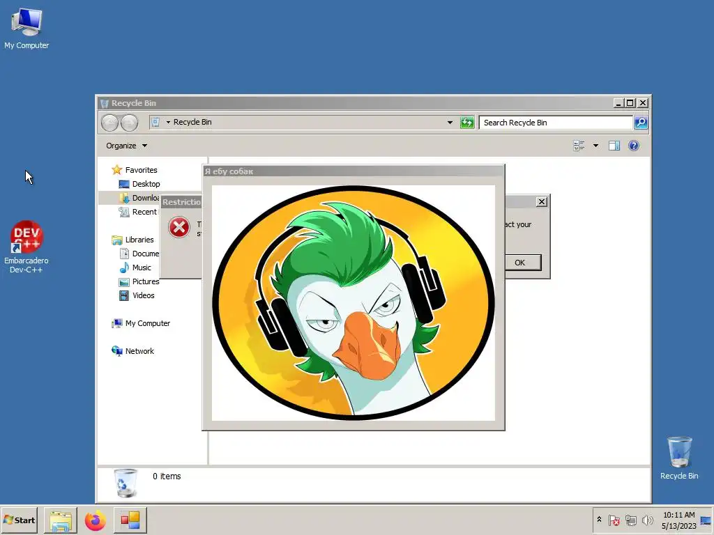Click the Recycle Bin address bar path

click(192, 122)
